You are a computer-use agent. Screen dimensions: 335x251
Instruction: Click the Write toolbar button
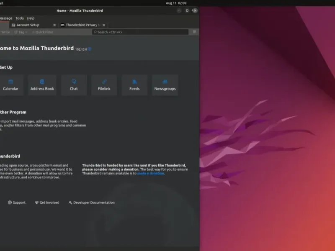coord(5,32)
